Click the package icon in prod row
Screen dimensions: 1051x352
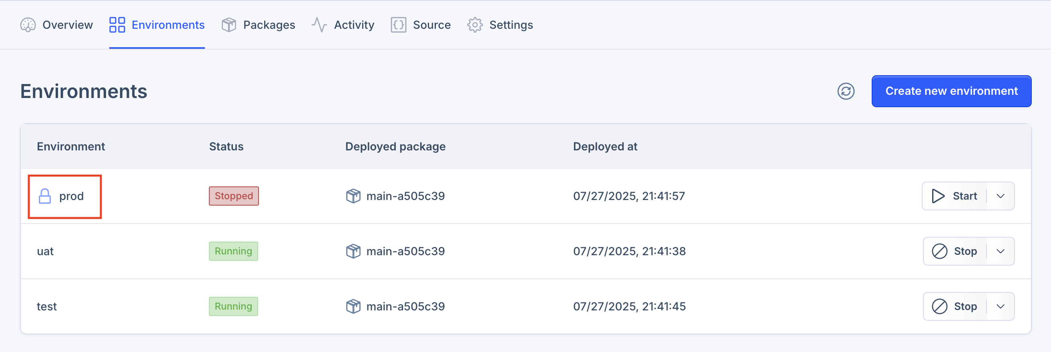click(353, 196)
